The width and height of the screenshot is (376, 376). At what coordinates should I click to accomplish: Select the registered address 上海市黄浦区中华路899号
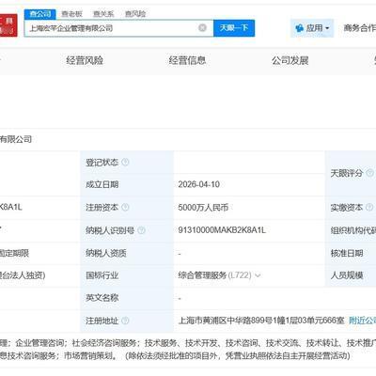[x=261, y=321]
